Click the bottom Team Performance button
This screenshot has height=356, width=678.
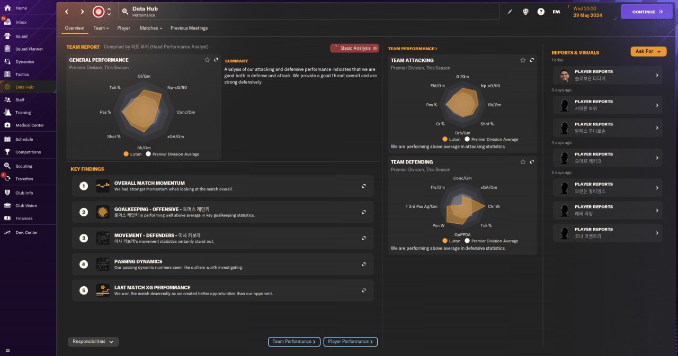(x=294, y=342)
